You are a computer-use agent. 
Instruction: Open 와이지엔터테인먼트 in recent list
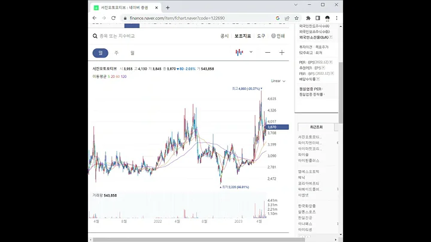click(x=310, y=143)
